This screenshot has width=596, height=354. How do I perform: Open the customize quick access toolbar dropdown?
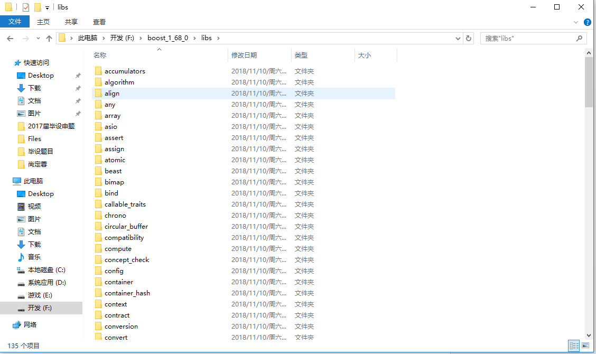pos(47,7)
